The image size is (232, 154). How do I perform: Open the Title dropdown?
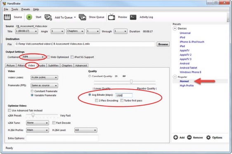26,31
